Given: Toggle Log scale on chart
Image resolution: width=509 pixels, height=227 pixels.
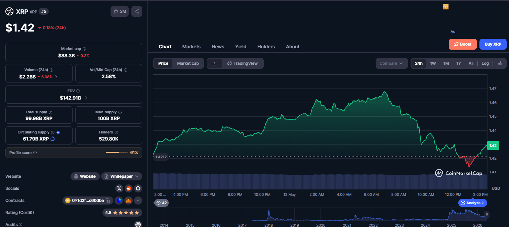Looking at the screenshot, I should (x=485, y=63).
